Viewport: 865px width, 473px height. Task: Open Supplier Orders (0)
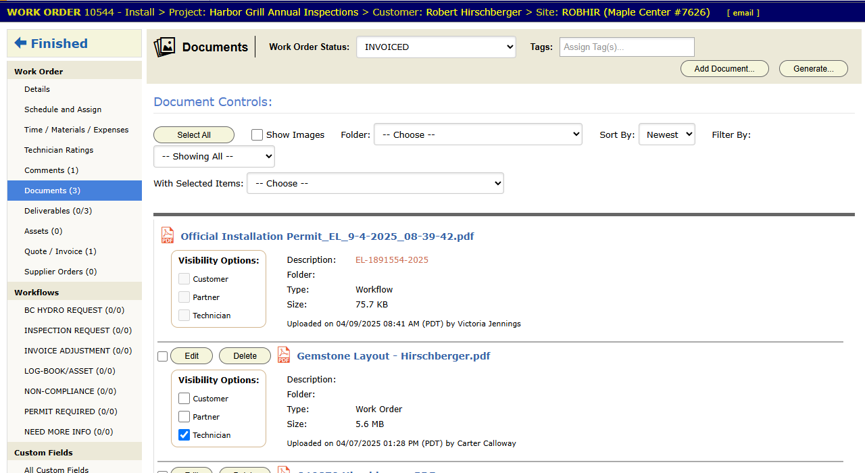(x=74, y=272)
